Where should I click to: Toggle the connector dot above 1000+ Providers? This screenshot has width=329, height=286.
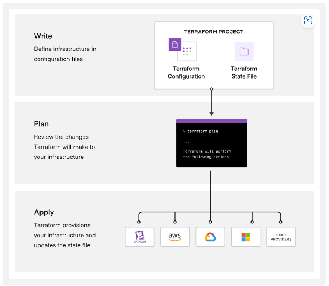pos(281,222)
